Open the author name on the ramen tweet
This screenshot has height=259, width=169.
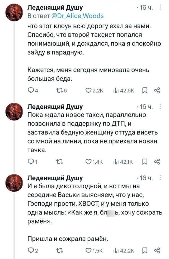point(55,178)
